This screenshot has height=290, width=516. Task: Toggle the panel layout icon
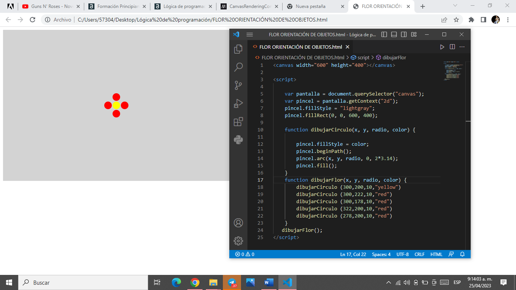(394, 34)
